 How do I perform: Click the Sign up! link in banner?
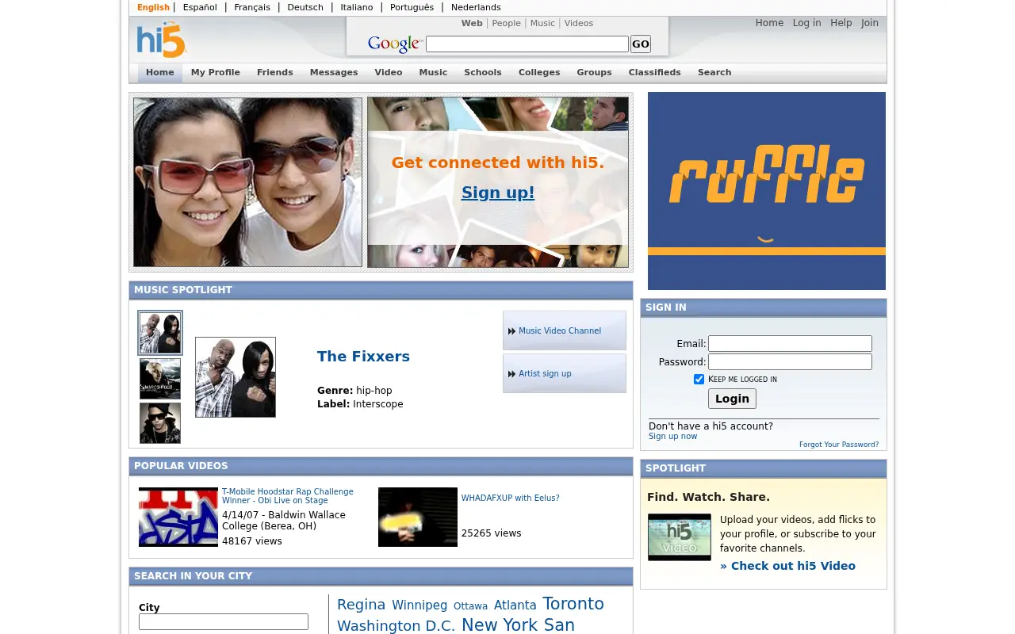498,193
